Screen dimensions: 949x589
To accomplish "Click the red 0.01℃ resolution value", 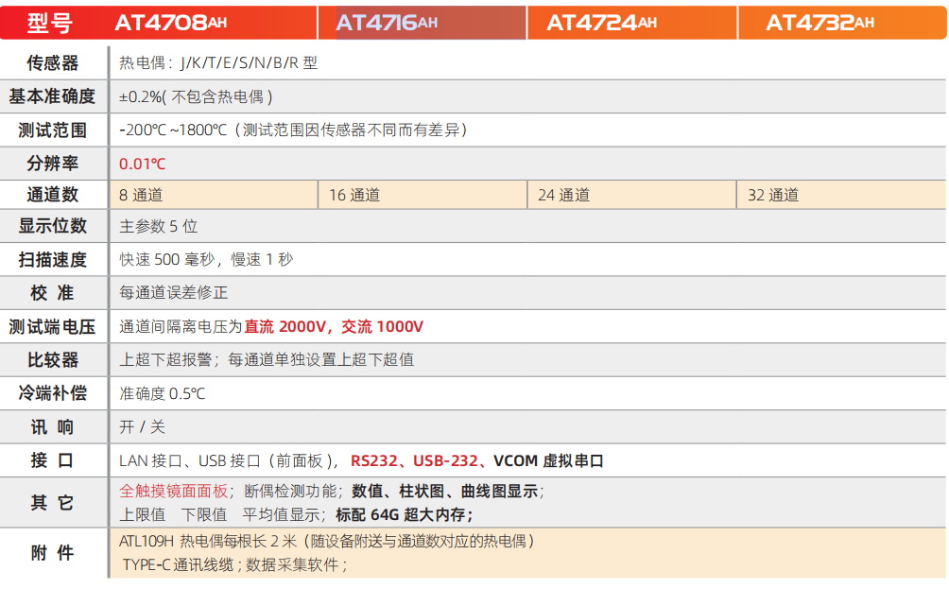I will point(142,164).
